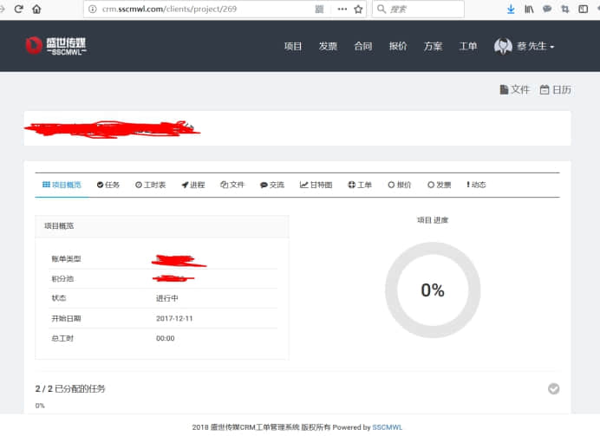Click the 0% project progress circle
This screenshot has width=600, height=436.
(432, 290)
